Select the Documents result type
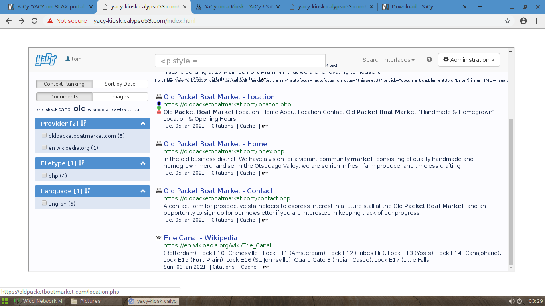The width and height of the screenshot is (545, 306). click(64, 97)
